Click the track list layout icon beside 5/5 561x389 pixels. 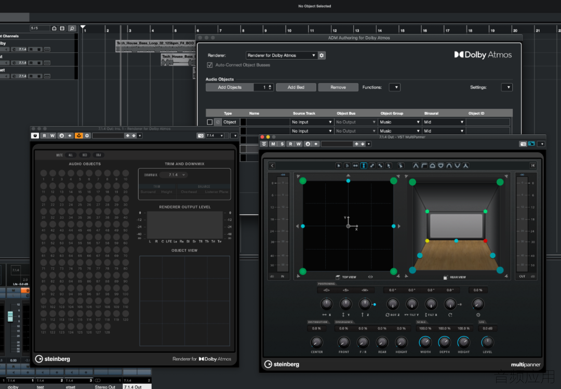click(x=62, y=28)
